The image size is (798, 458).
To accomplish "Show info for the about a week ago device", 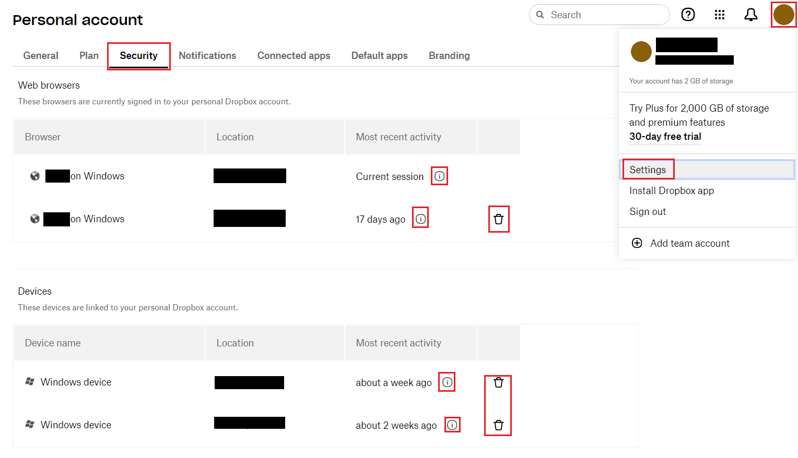I will click(447, 382).
